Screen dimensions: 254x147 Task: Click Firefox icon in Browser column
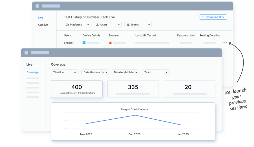pos(110,43)
